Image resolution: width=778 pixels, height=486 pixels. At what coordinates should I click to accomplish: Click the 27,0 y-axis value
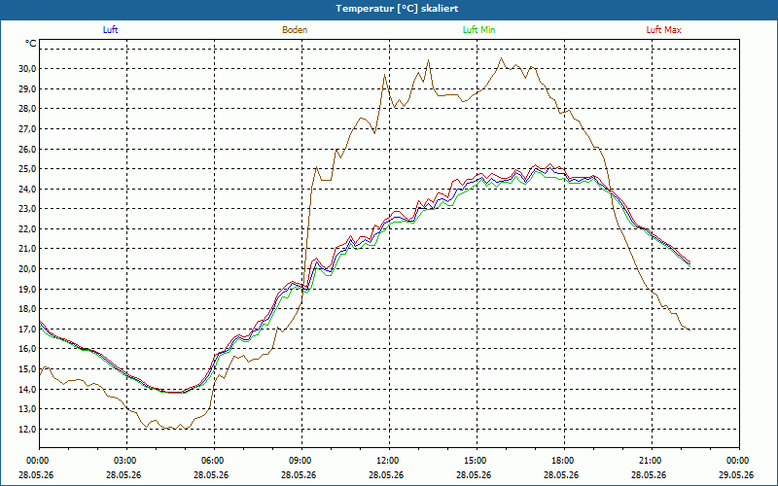pos(28,129)
